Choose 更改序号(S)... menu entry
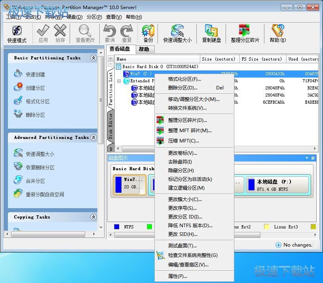323x283 pixels. pyautogui.click(x=194, y=208)
